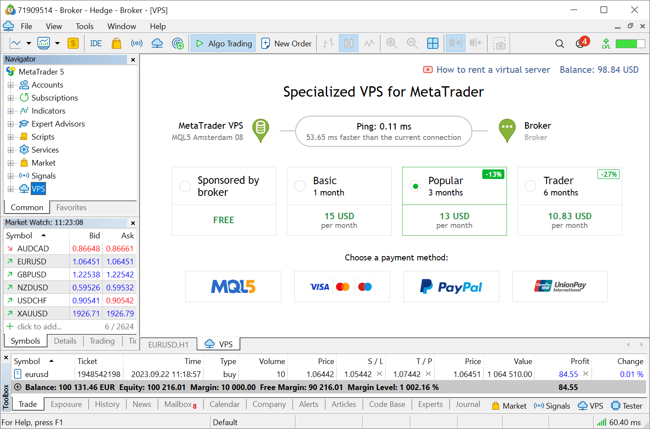The image size is (650, 429).
Task: Click the Signals toolbar icon
Action: coord(136,43)
